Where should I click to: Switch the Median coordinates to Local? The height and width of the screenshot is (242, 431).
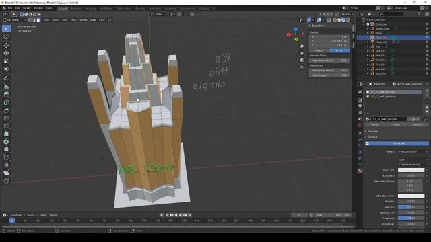(339, 51)
